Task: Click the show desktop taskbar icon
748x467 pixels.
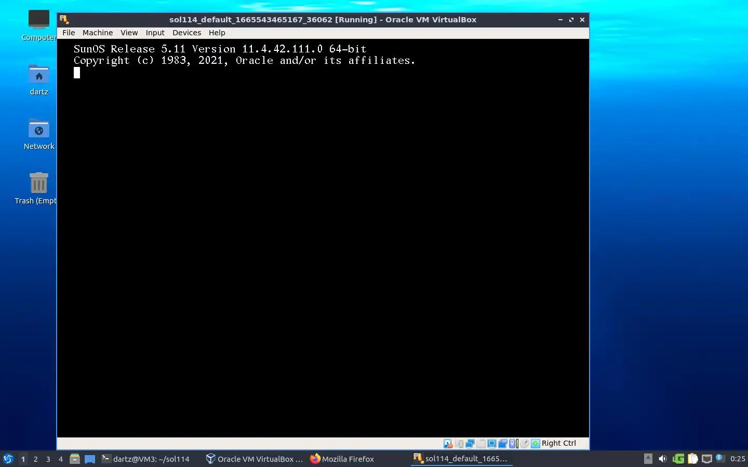Action: (90, 459)
